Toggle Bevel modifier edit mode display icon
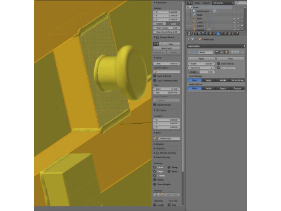Screen dimensions: 281x211 226,52
